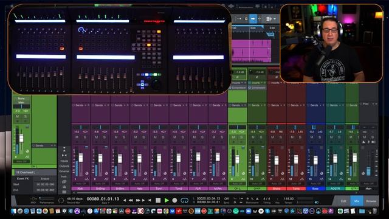Select the highlighted arrow tool in toolbar
The image size is (389, 219).
click(x=253, y=19)
